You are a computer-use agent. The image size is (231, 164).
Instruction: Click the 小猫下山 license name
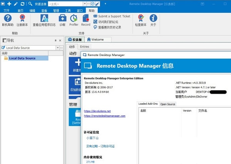click(92, 138)
